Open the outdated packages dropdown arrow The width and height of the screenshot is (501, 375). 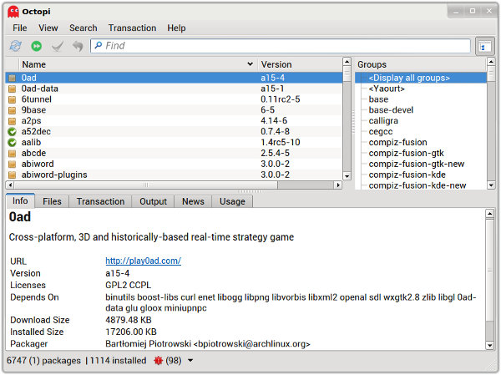click(190, 361)
